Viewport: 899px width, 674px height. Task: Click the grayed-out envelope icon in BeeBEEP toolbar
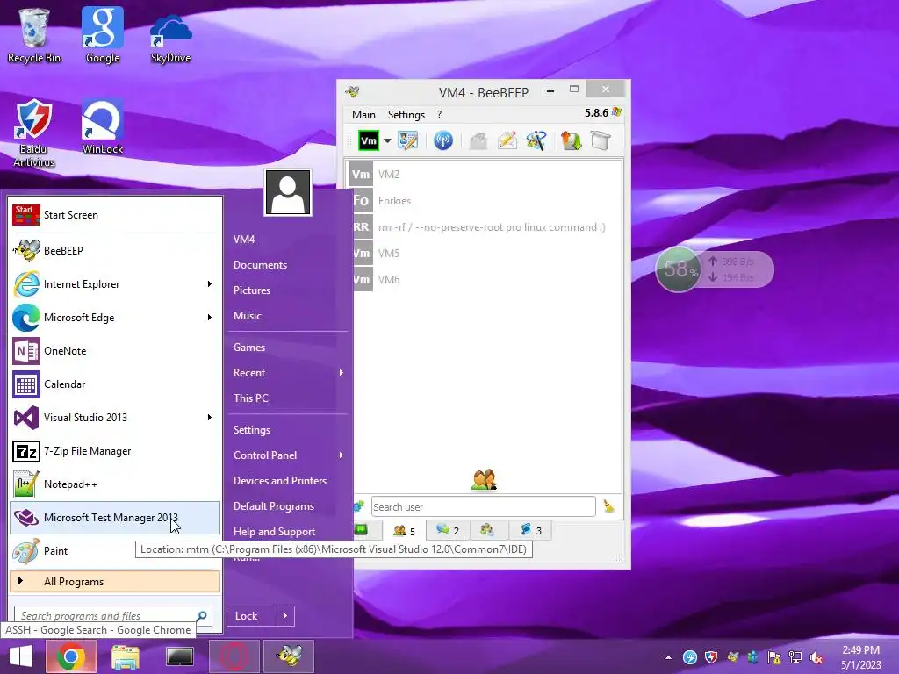click(478, 140)
